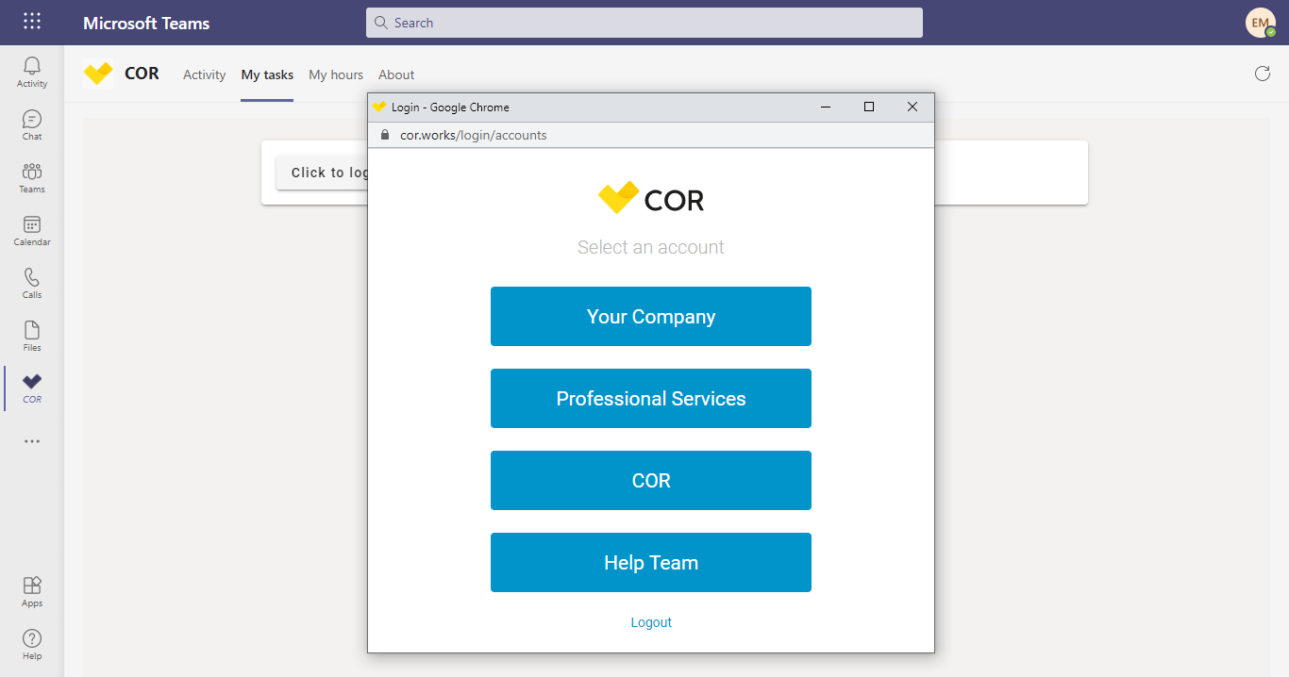Click the COR logo in login popup
The height and width of the screenshot is (677, 1289).
click(651, 198)
